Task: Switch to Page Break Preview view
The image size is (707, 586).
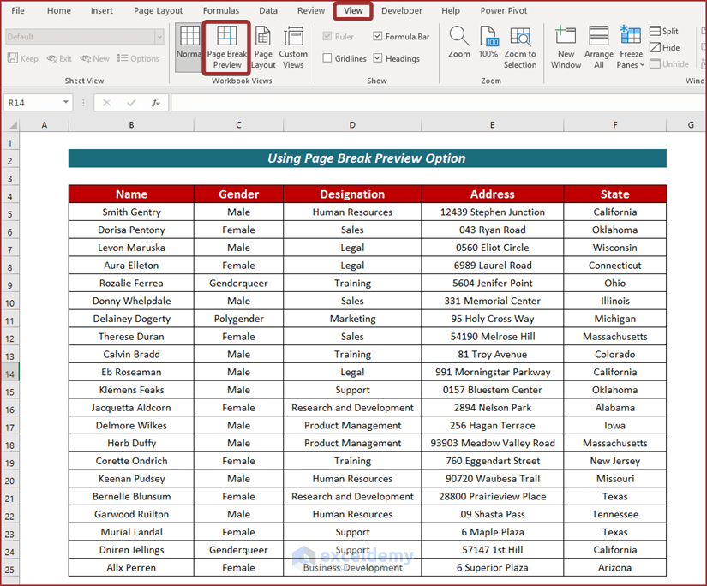Action: point(226,46)
